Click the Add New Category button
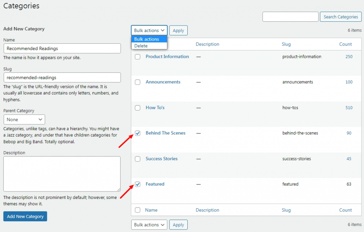 pyautogui.click(x=25, y=216)
